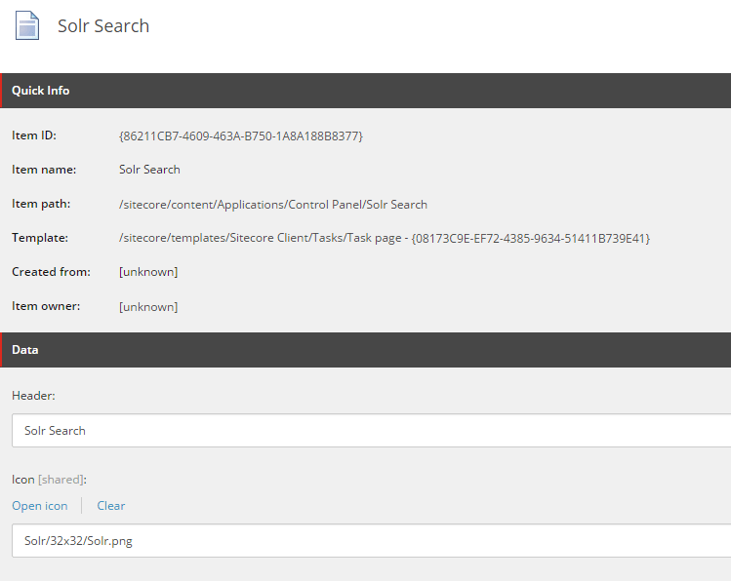Click the Solr Search document icon

(27, 26)
